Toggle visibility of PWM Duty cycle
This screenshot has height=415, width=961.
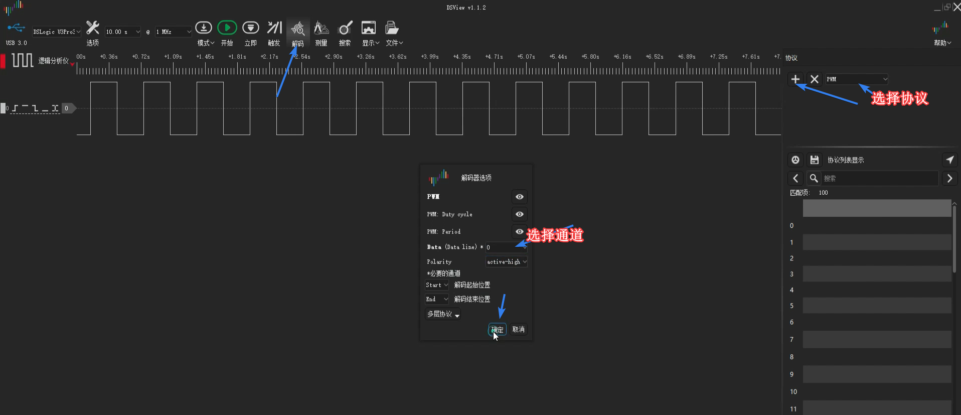point(519,214)
